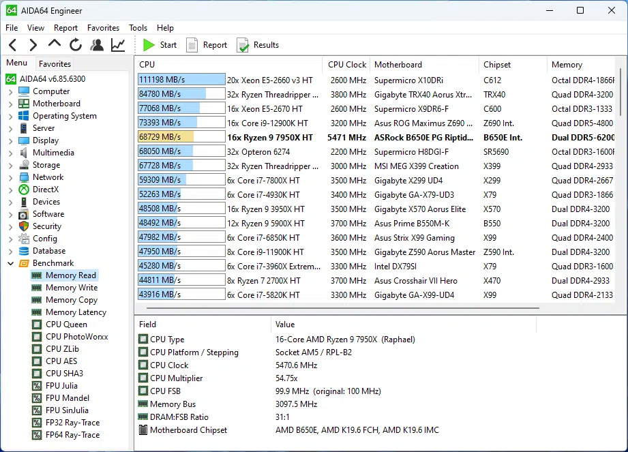
Task: Click the Report document icon in toolbar
Action: click(x=192, y=45)
